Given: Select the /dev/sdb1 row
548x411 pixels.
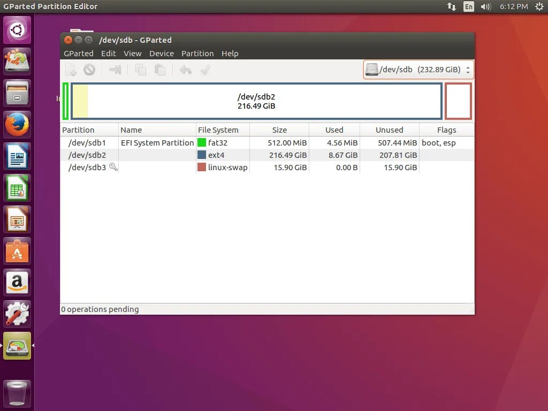Looking at the screenshot, I should pyautogui.click(x=268, y=142).
